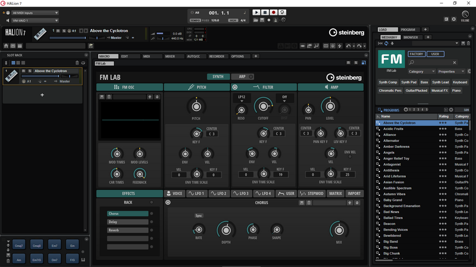Toggle the Loop button in transport

pos(282,12)
